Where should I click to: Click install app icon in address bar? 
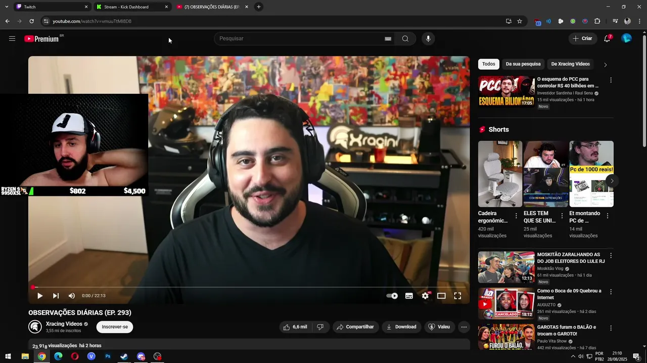point(509,21)
